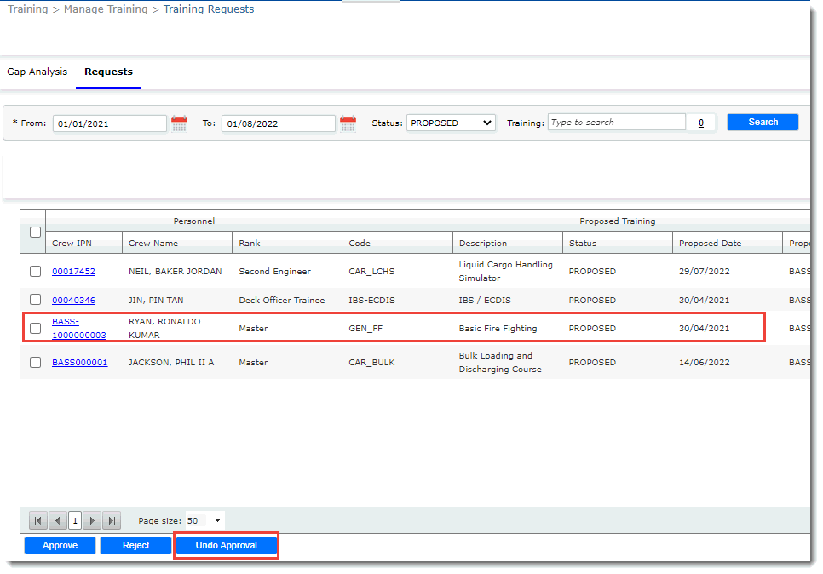Switch to the Gap Analysis tab

37,72
